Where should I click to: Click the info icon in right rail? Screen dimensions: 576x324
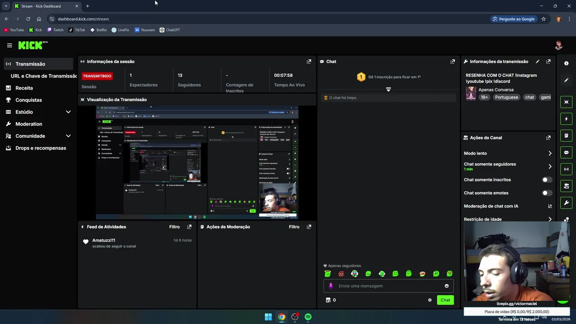pyautogui.click(x=566, y=63)
